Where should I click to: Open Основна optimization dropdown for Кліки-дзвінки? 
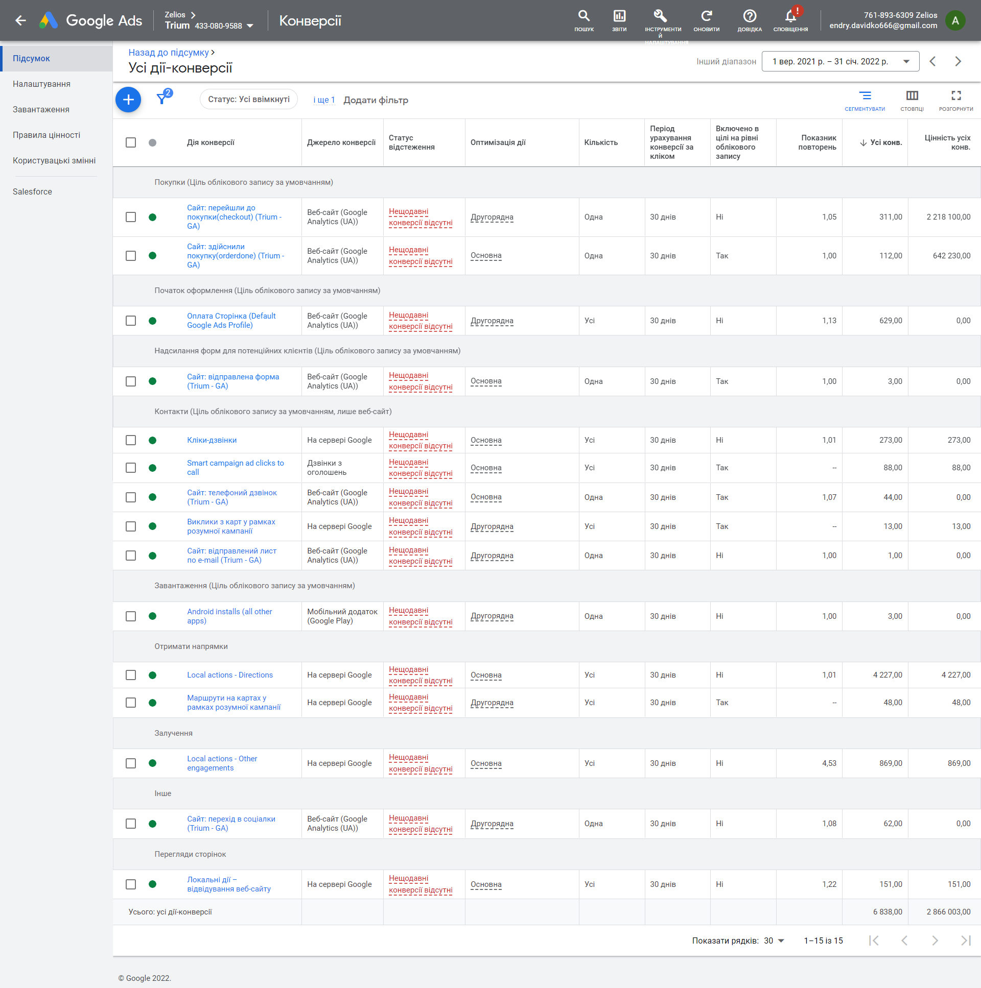click(485, 440)
